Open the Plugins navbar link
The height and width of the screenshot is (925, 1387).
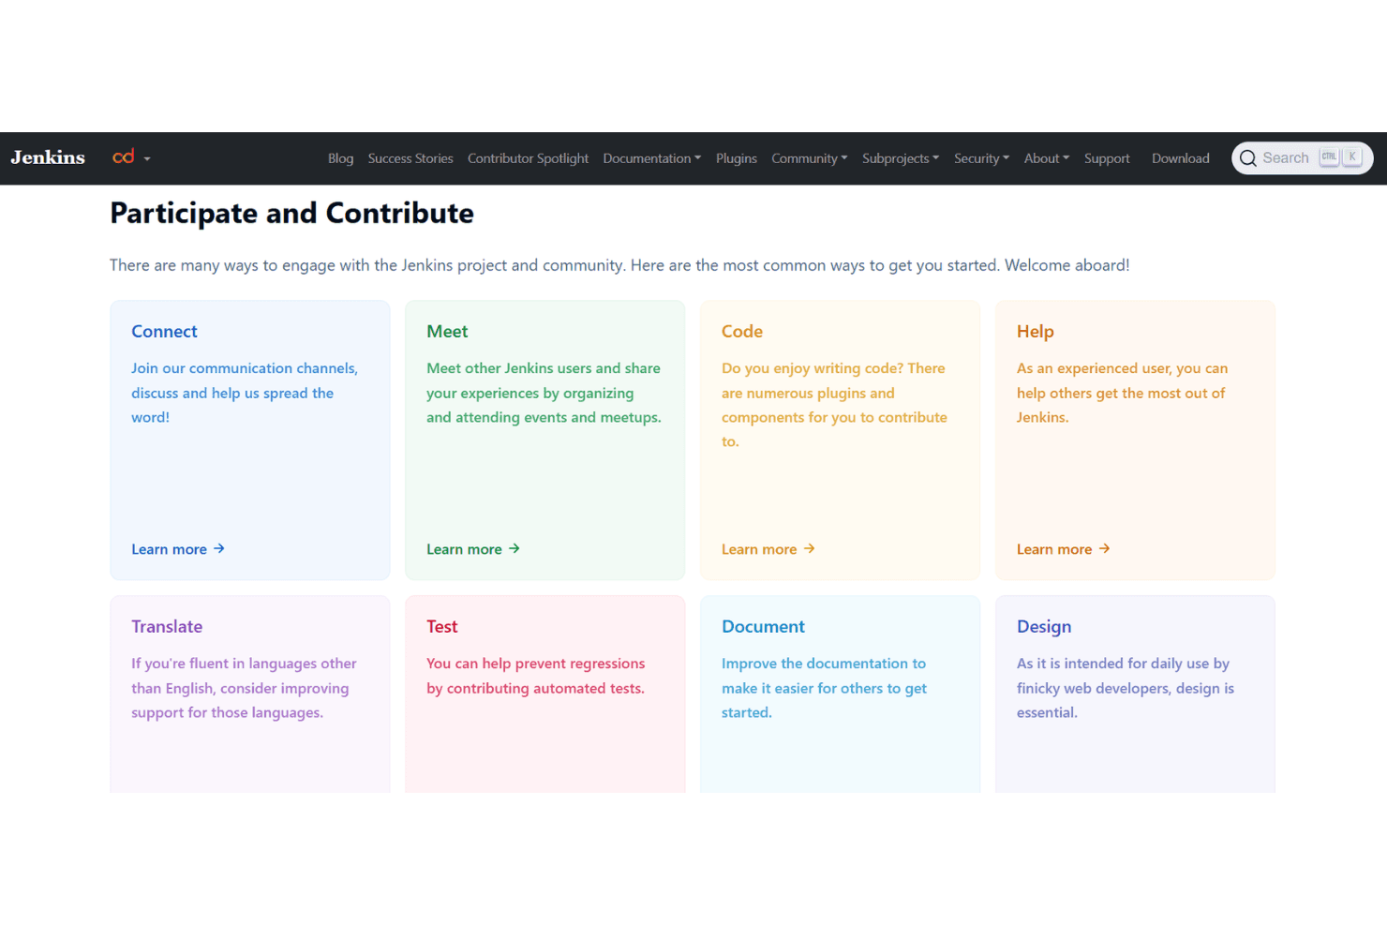tap(737, 158)
